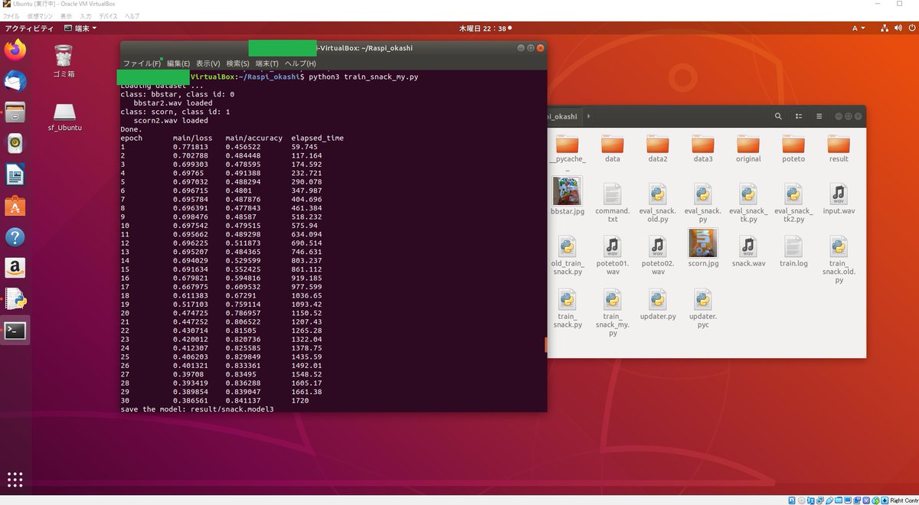The height and width of the screenshot is (505, 919).
Task: Select the data folder
Action: pos(613,148)
